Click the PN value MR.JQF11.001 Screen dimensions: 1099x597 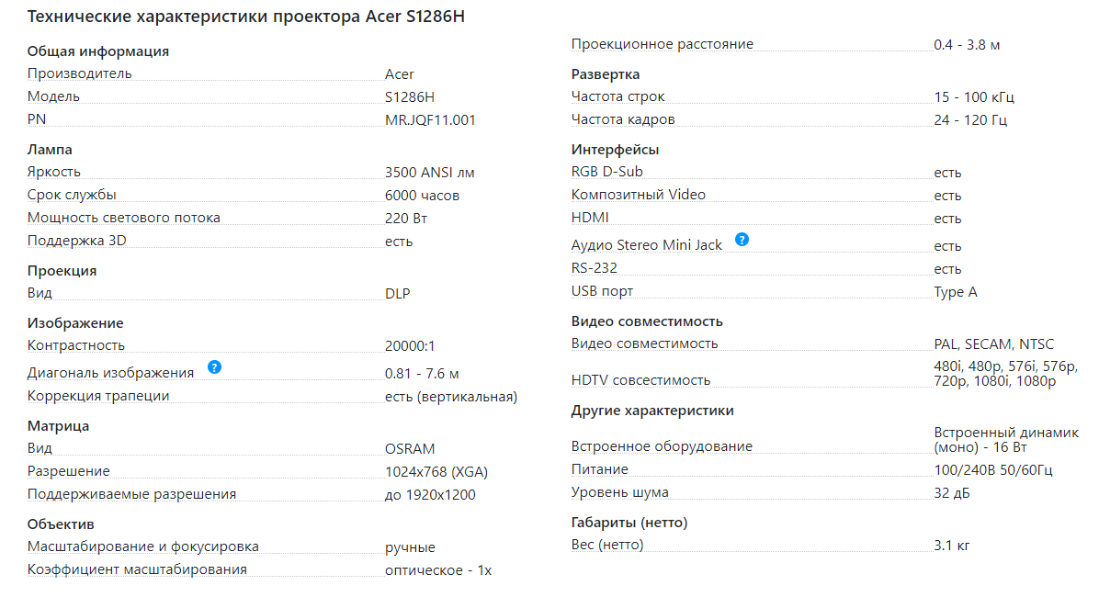click(x=430, y=120)
